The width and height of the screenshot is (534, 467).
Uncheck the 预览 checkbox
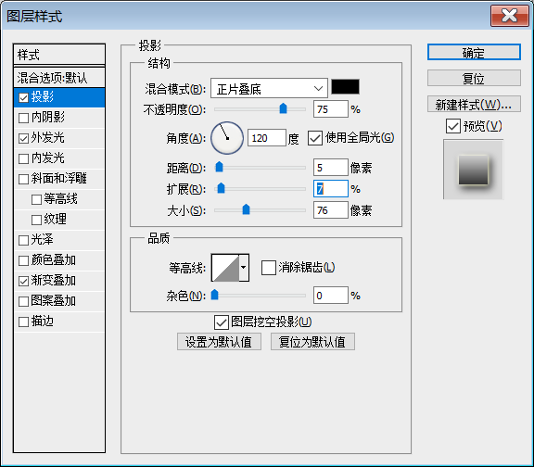pyautogui.click(x=453, y=126)
